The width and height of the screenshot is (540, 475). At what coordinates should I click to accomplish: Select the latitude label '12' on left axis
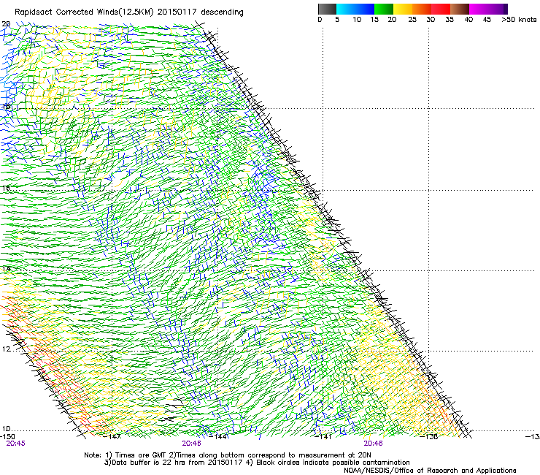click(x=6, y=349)
